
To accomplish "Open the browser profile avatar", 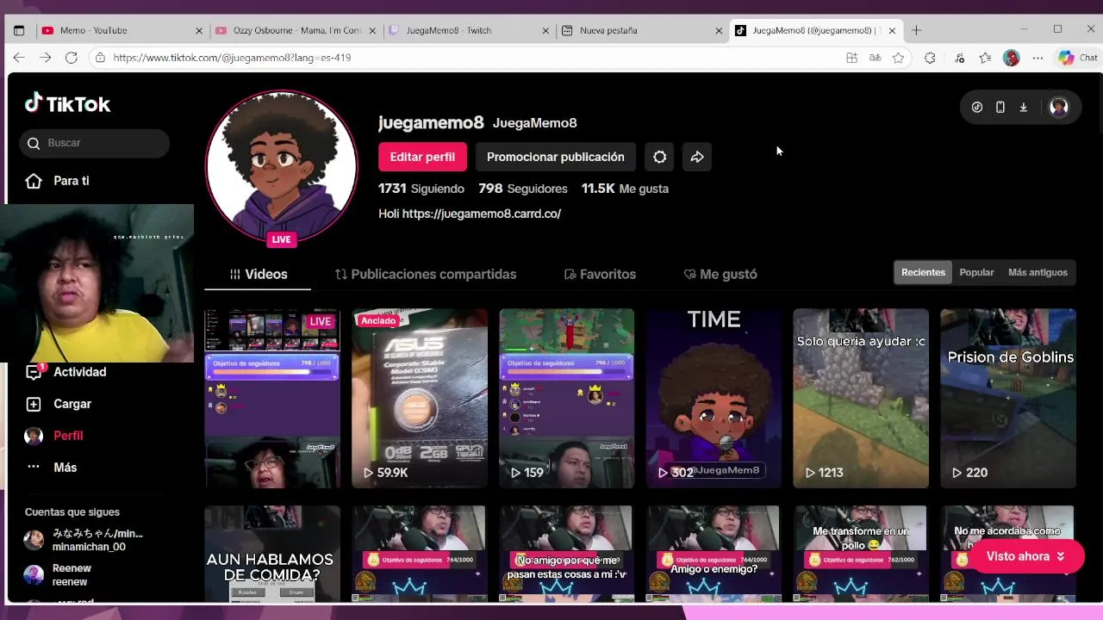I will (1012, 58).
